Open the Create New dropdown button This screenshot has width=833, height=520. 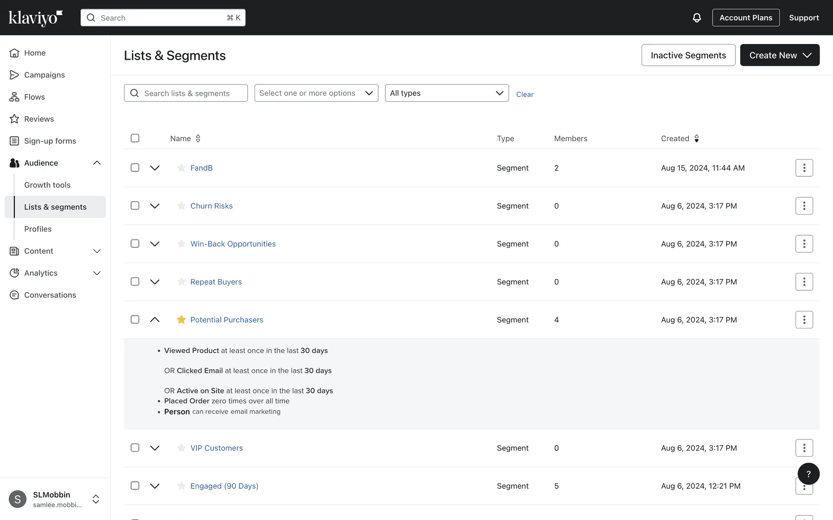(x=779, y=55)
